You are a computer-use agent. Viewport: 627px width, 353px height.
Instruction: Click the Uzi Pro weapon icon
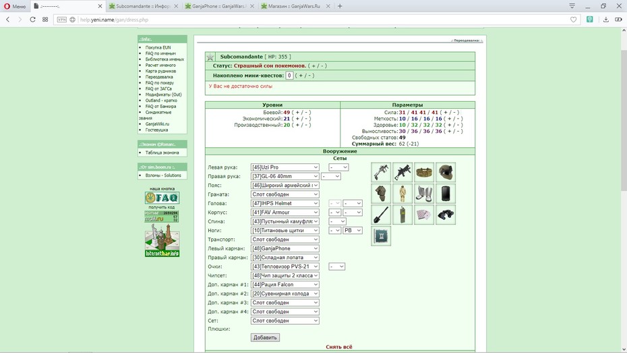[381, 173]
